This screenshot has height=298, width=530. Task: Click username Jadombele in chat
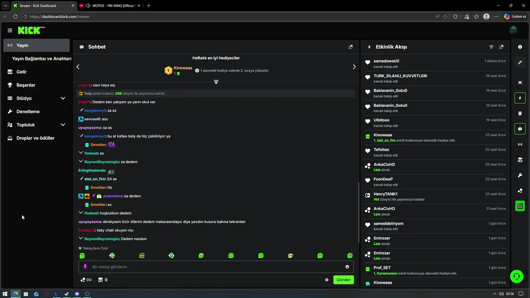(112, 196)
